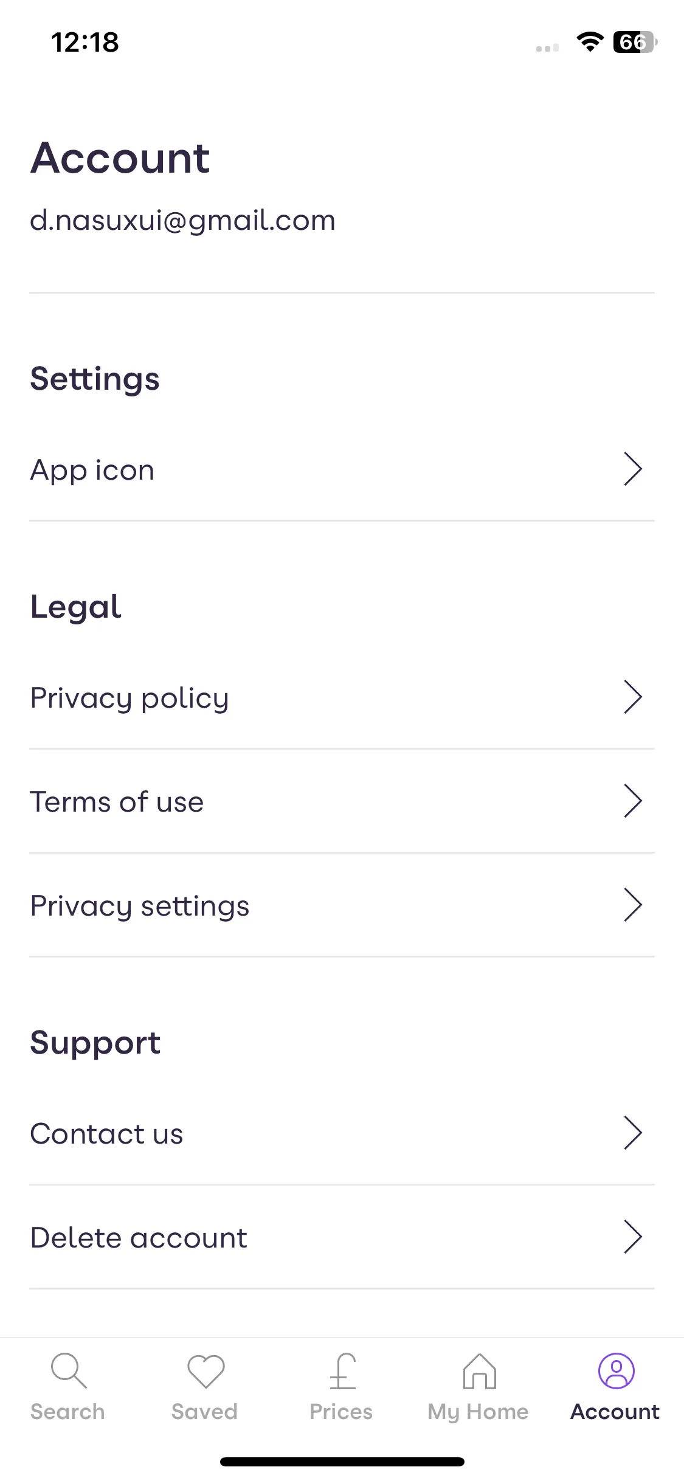This screenshot has height=1481, width=684.
Task: Open the Delete account option
Action: tap(342, 1237)
